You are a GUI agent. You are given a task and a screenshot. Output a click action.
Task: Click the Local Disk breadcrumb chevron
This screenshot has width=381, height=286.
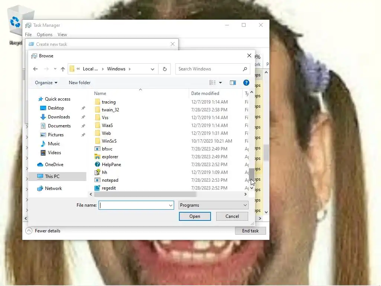(x=103, y=69)
